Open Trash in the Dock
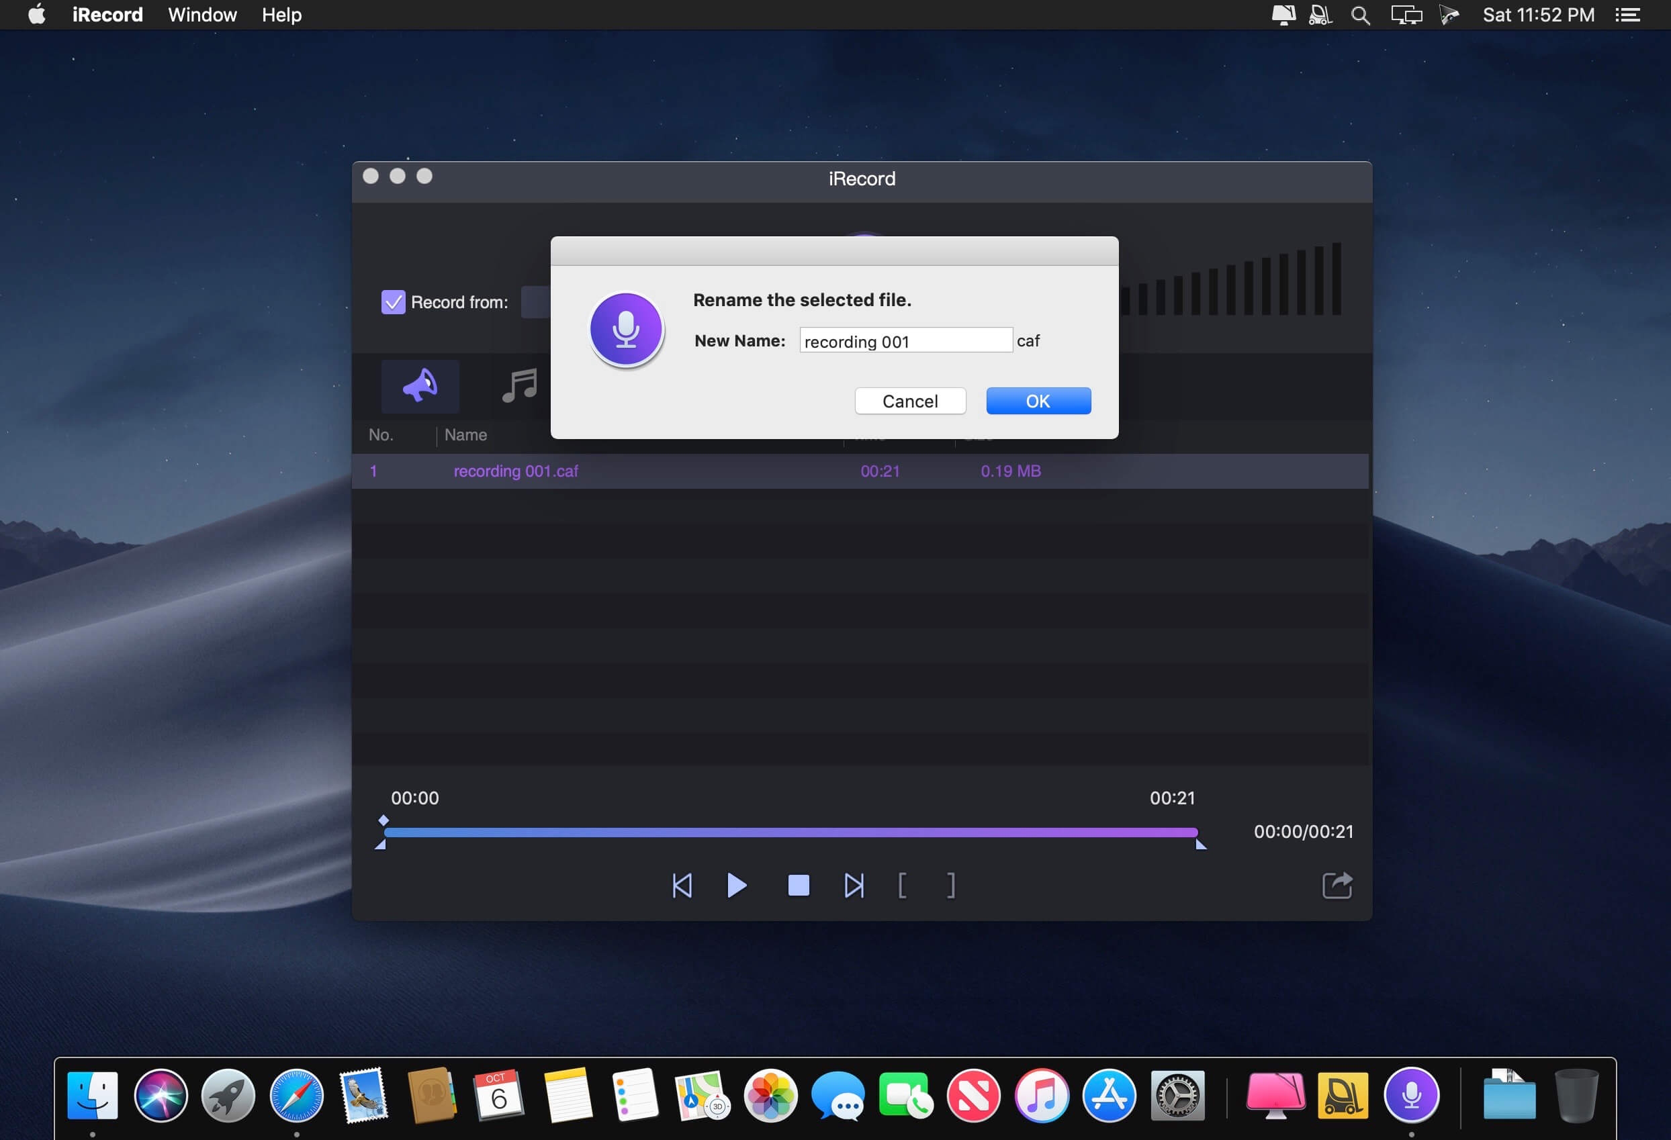 pyautogui.click(x=1576, y=1096)
